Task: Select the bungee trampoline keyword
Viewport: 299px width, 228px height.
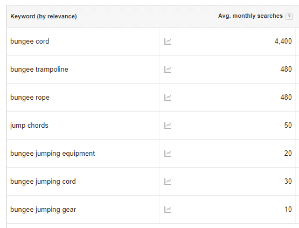Action: [39, 70]
